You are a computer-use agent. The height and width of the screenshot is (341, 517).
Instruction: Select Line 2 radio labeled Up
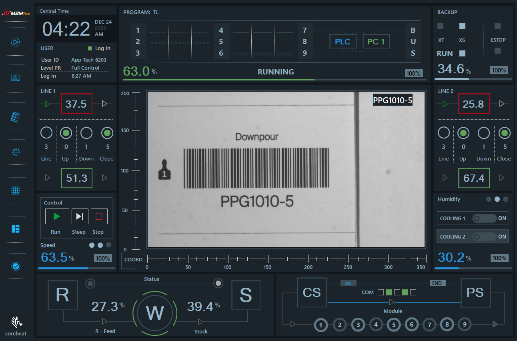[463, 133]
